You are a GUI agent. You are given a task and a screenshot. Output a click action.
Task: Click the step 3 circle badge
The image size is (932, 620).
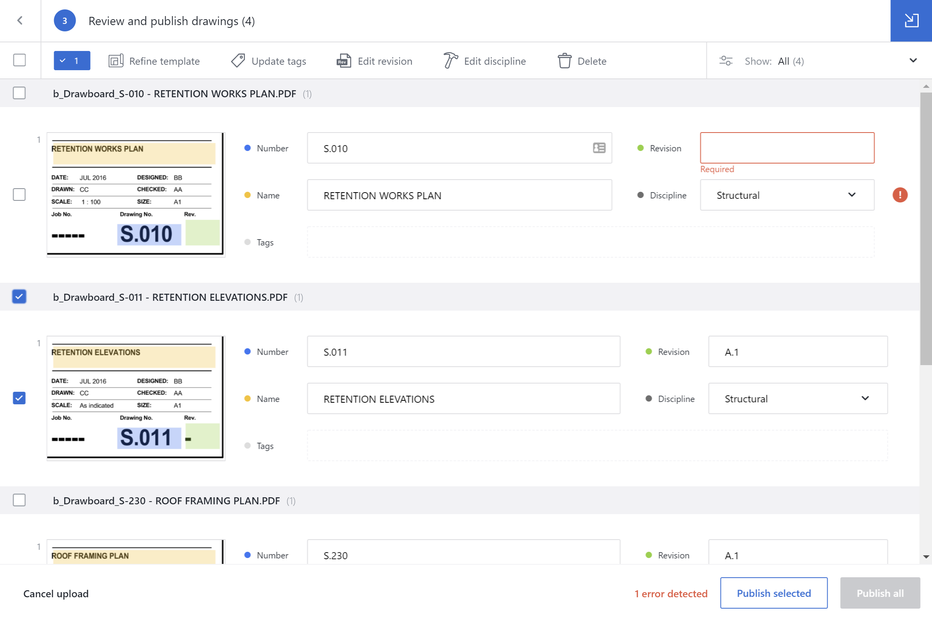coord(64,20)
